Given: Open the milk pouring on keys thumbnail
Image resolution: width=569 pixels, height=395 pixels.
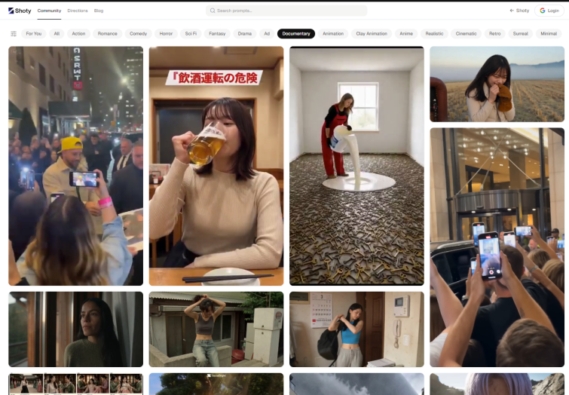Looking at the screenshot, I should pos(356,166).
